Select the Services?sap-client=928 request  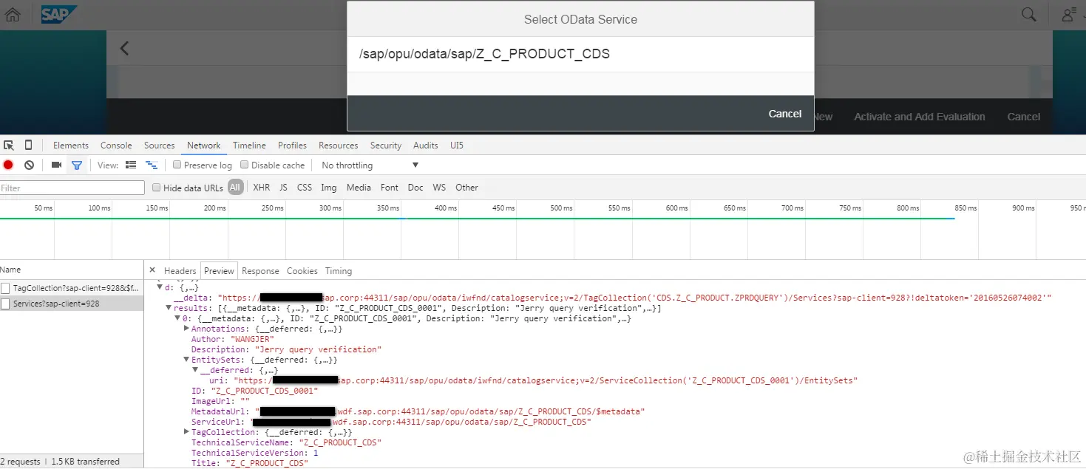coord(72,304)
